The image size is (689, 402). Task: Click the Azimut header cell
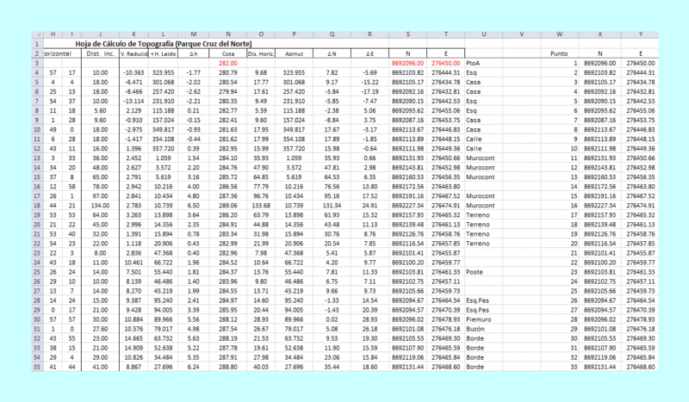tap(294, 53)
